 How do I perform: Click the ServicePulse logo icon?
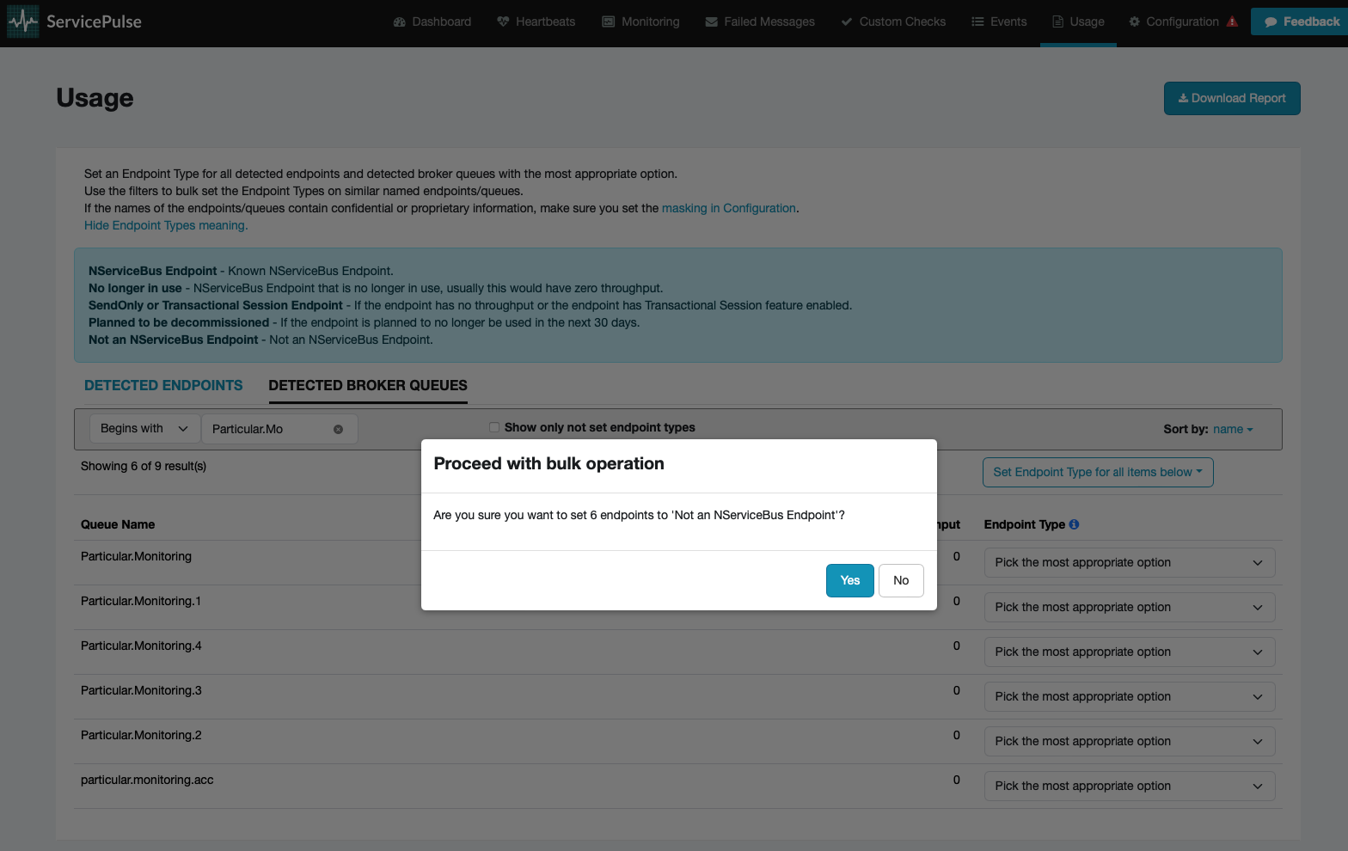click(23, 21)
